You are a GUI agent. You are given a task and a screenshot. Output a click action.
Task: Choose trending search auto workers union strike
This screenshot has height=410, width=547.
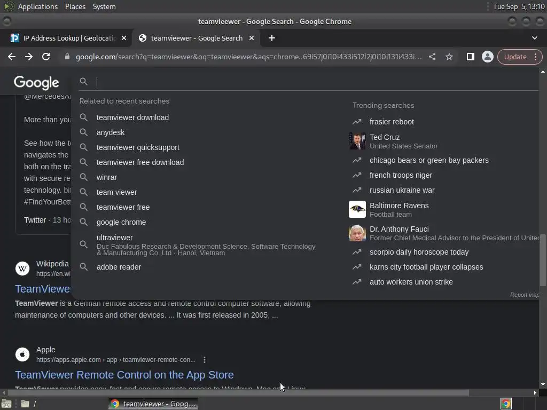click(411, 282)
